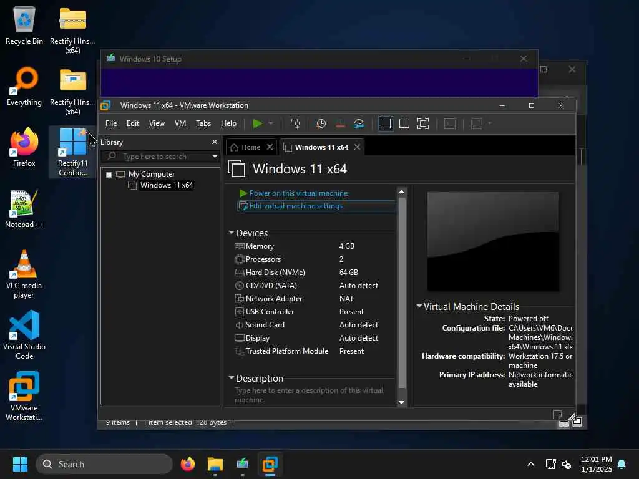639x479 pixels.
Task: Open the Windows Start menu button
Action: pos(20,464)
